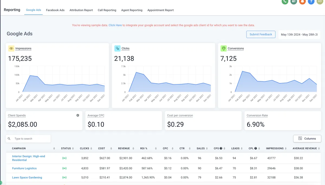
Task: Open the date range picker
Action: point(299,34)
